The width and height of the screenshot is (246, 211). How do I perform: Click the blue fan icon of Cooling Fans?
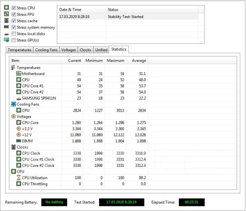tap(13, 104)
